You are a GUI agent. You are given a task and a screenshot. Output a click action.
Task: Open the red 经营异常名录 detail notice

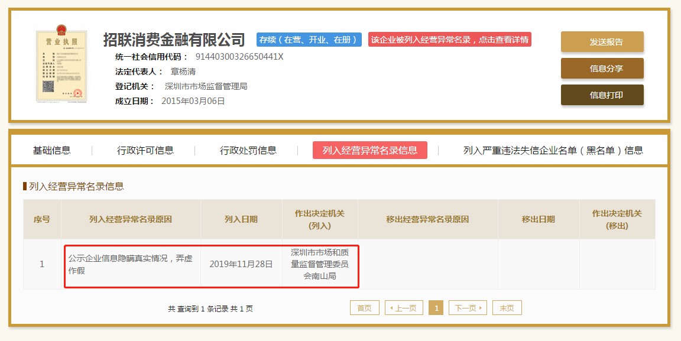(449, 40)
